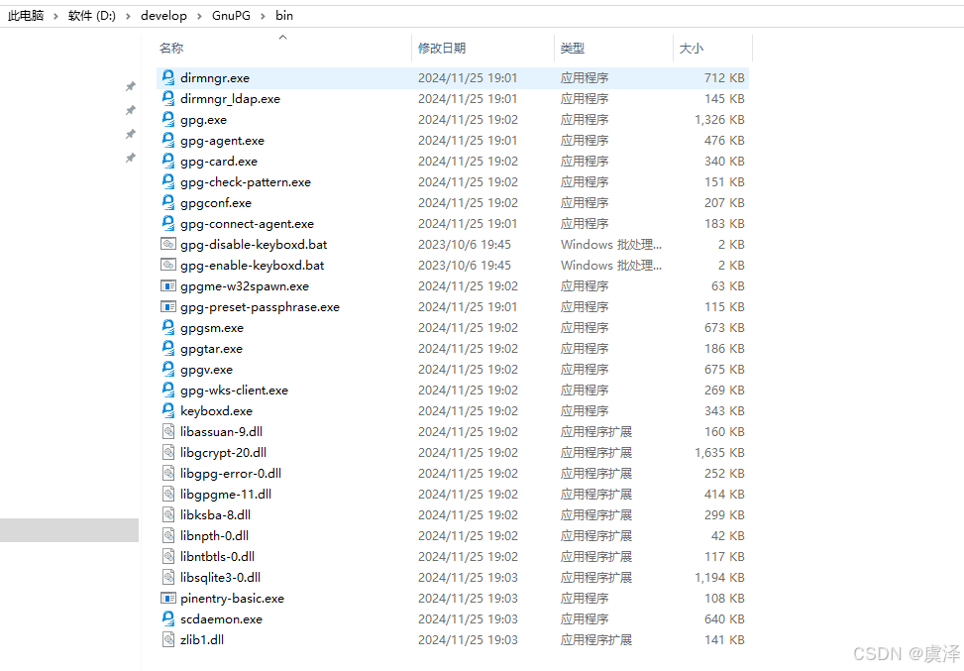Go to 软件 (D:) in the address bar
Viewport: 964px width, 671px height.
[x=91, y=16]
